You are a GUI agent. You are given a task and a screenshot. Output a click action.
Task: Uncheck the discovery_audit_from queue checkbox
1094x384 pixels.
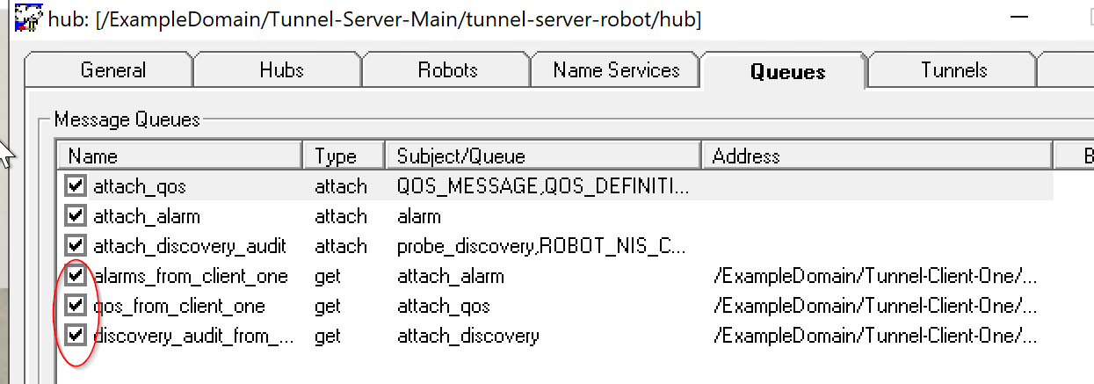point(76,336)
